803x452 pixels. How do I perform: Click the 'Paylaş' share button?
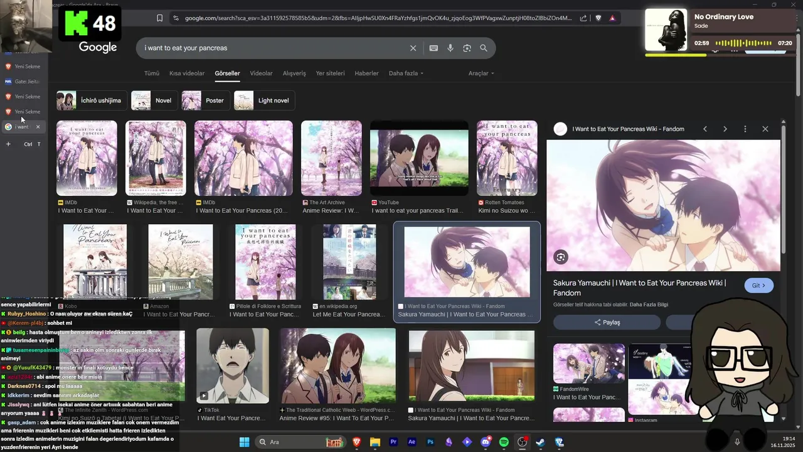[607, 322]
